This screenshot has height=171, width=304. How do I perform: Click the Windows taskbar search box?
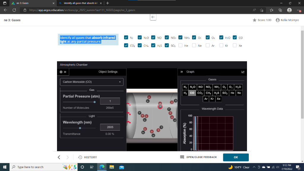[x=43, y=167]
